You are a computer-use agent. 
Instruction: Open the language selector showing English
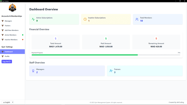click(8, 102)
